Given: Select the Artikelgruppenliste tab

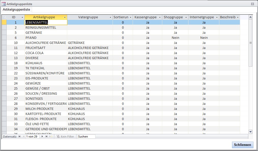Looking at the screenshot, I should tap(16, 10).
